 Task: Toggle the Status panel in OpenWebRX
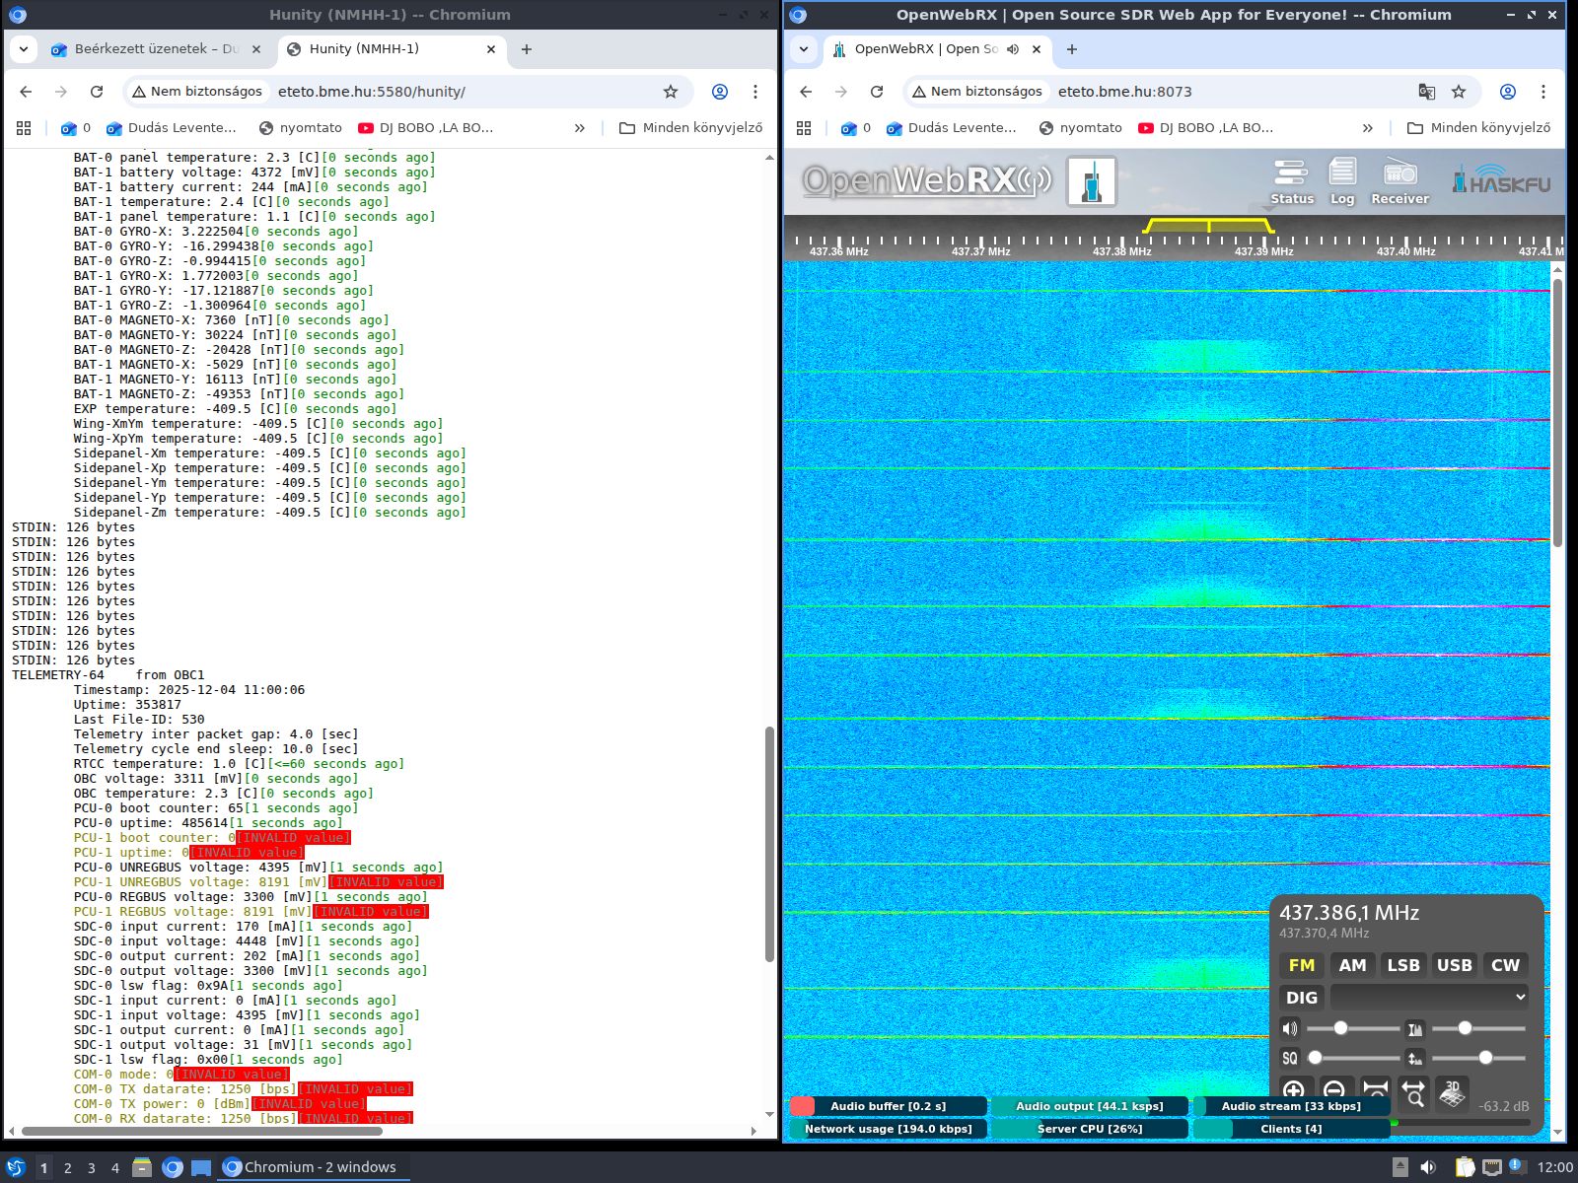coord(1291,181)
